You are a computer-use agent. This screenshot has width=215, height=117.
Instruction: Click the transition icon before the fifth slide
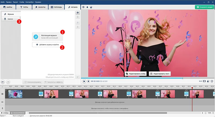click(129, 94)
